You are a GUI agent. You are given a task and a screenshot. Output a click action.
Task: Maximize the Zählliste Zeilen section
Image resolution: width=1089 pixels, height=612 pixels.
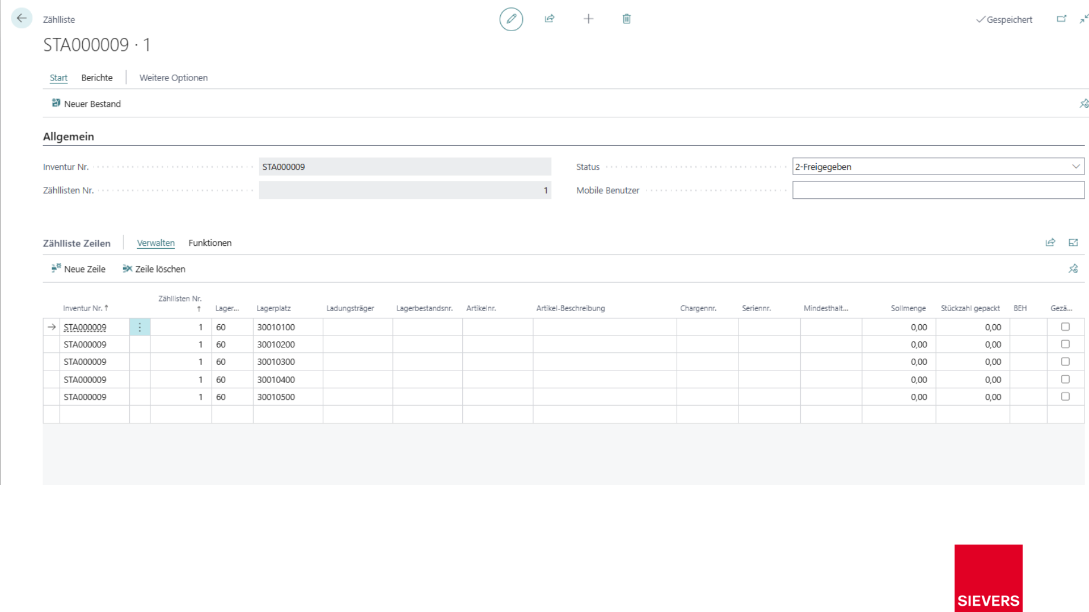coord(1073,243)
